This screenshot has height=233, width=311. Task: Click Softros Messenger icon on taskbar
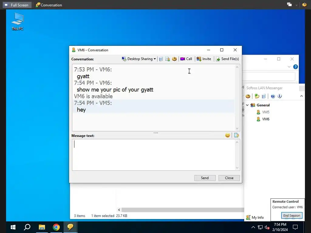point(70,227)
